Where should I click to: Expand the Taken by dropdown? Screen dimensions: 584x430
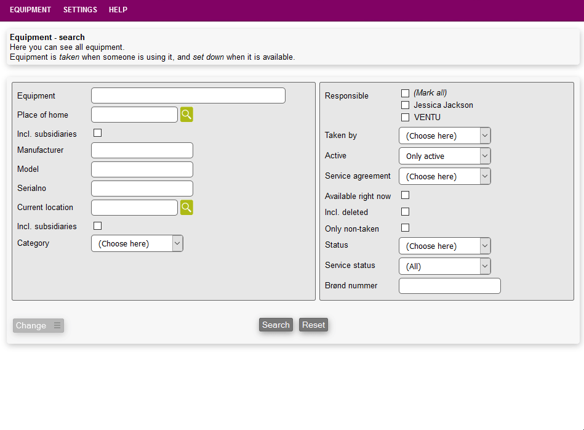(x=444, y=136)
